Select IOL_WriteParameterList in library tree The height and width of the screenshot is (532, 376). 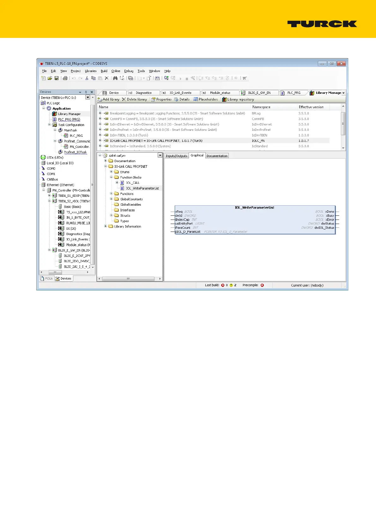[x=142, y=188]
